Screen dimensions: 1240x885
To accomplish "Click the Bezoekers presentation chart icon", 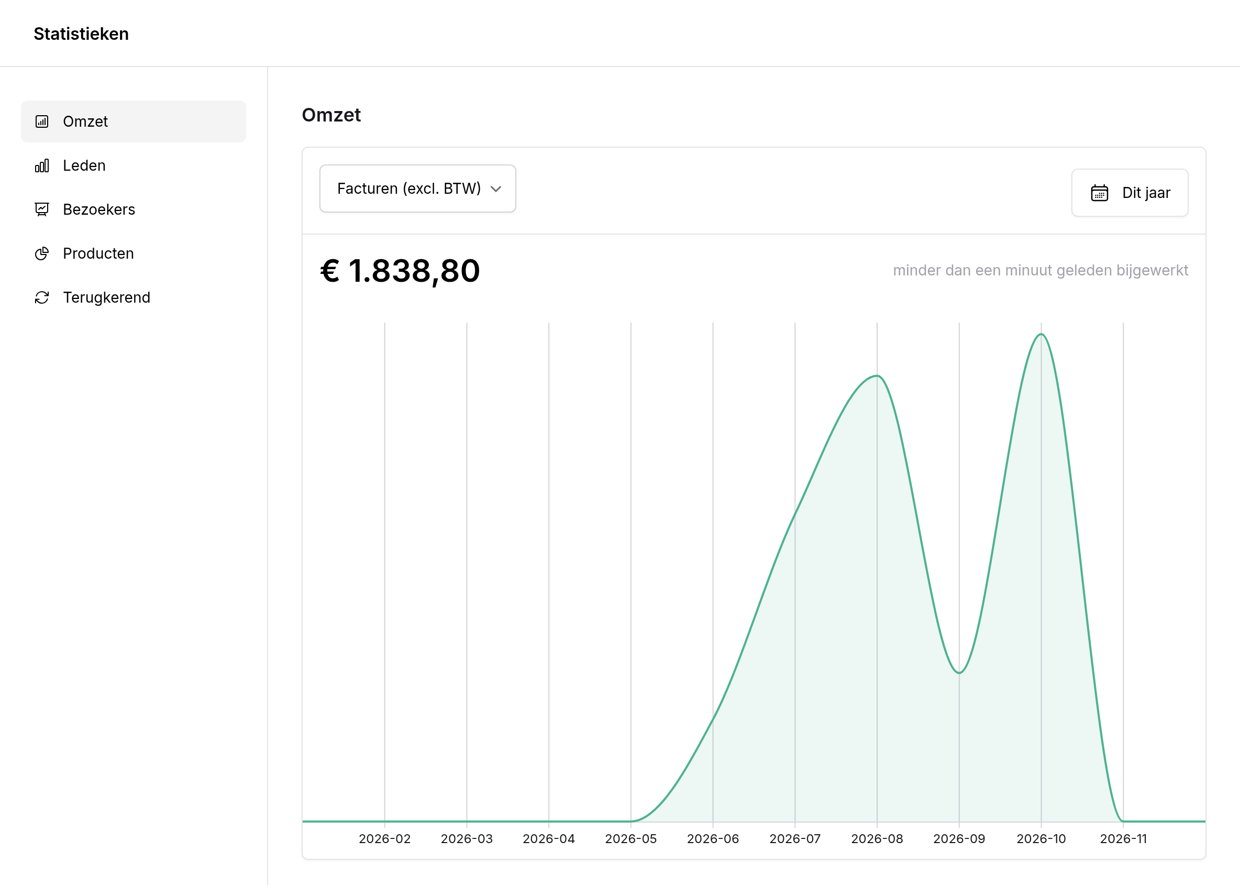I will click(x=42, y=210).
